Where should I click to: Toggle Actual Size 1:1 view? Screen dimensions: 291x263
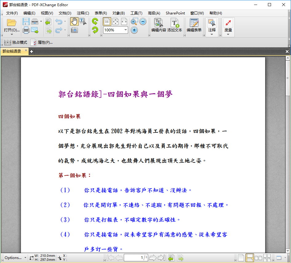click(107, 22)
